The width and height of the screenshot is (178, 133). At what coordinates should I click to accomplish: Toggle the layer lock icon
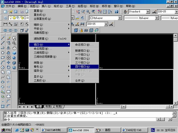pyautogui.click(x=22, y=18)
